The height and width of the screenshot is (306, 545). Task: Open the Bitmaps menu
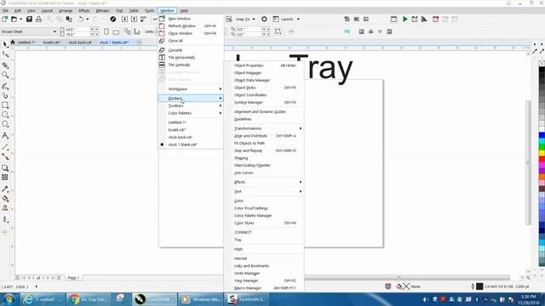102,11
